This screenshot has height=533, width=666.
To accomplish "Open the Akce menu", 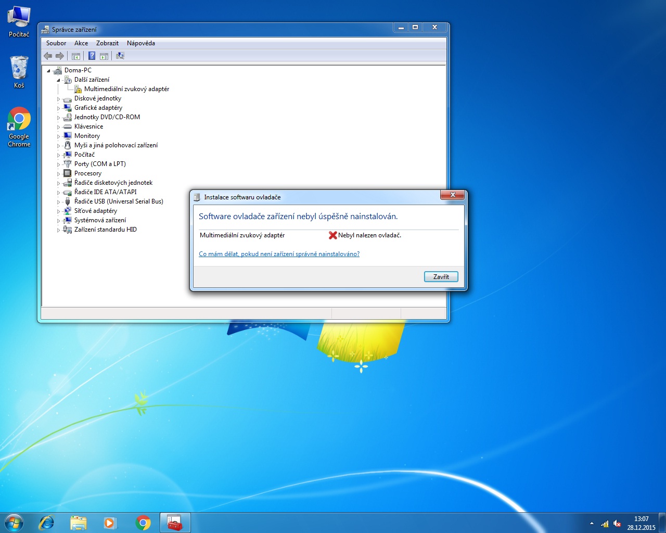I will click(x=81, y=43).
